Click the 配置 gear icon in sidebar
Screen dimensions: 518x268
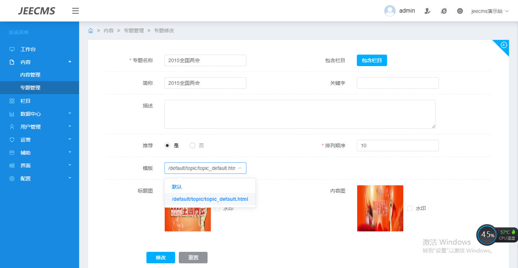pos(12,179)
